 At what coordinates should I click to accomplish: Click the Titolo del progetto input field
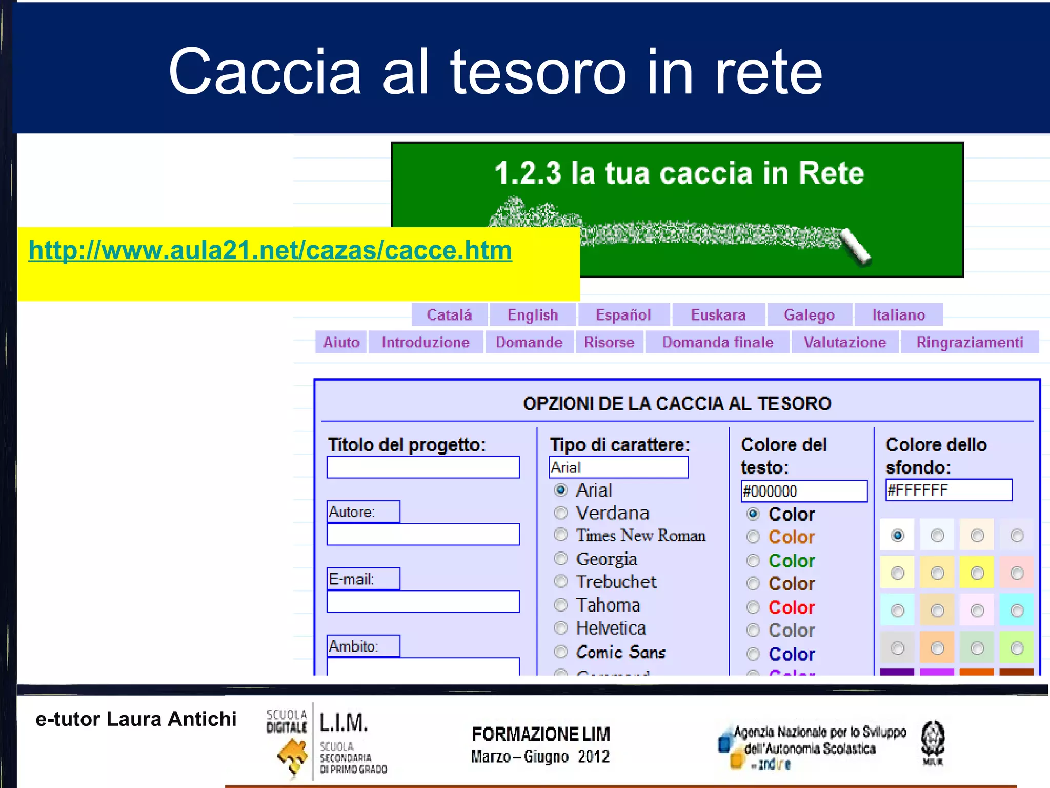click(423, 467)
